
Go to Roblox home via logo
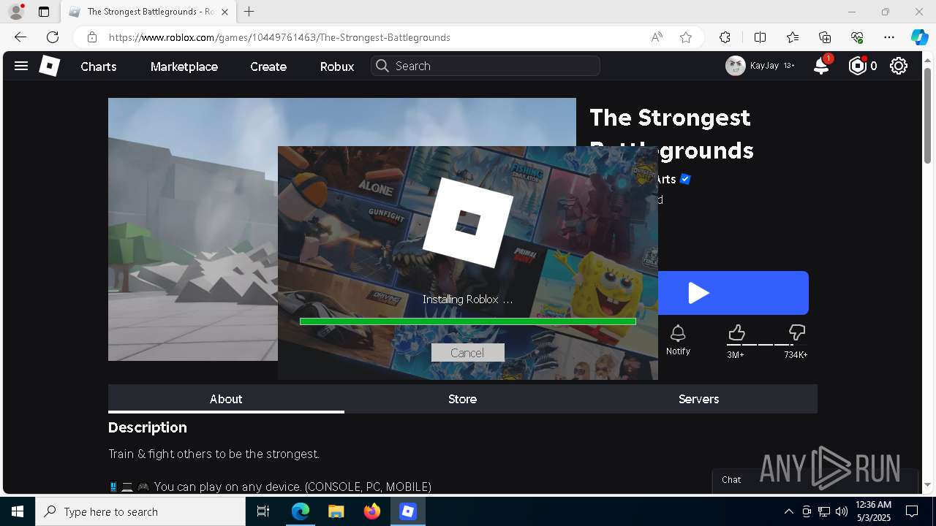click(x=49, y=66)
